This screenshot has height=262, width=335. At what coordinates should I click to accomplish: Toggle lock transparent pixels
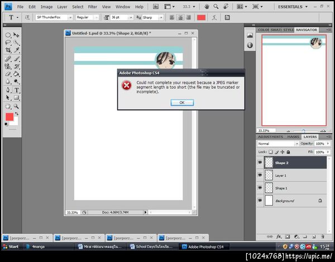(x=271, y=152)
